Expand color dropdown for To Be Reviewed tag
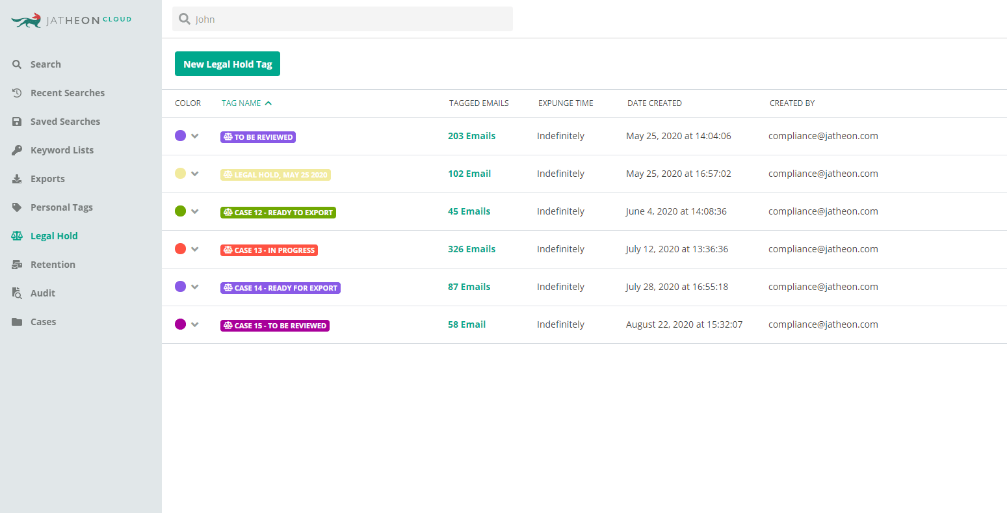1007x513 pixels. pos(195,137)
